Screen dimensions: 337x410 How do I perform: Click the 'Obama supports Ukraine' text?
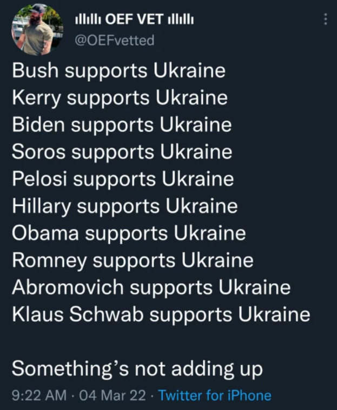(x=129, y=233)
